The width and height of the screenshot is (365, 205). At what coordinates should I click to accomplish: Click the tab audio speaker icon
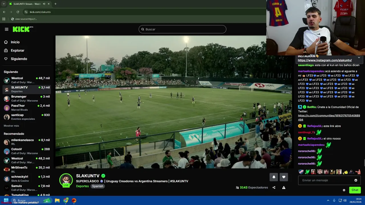pos(44,4)
